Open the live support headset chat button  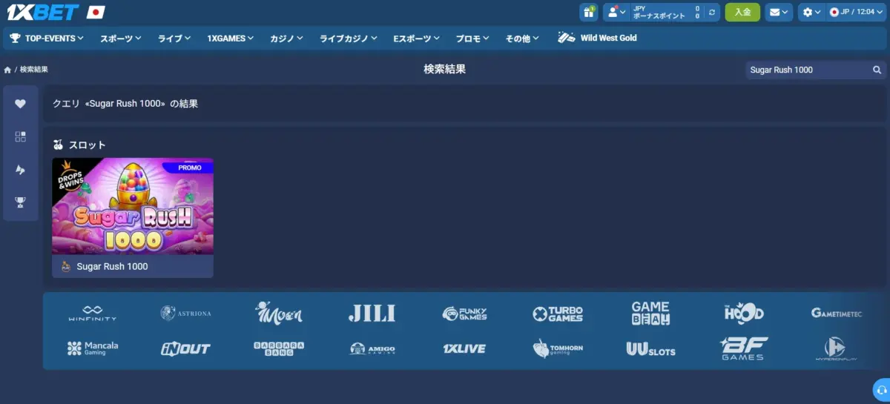pyautogui.click(x=881, y=389)
